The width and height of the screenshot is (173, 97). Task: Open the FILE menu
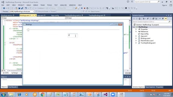pos(3,5)
